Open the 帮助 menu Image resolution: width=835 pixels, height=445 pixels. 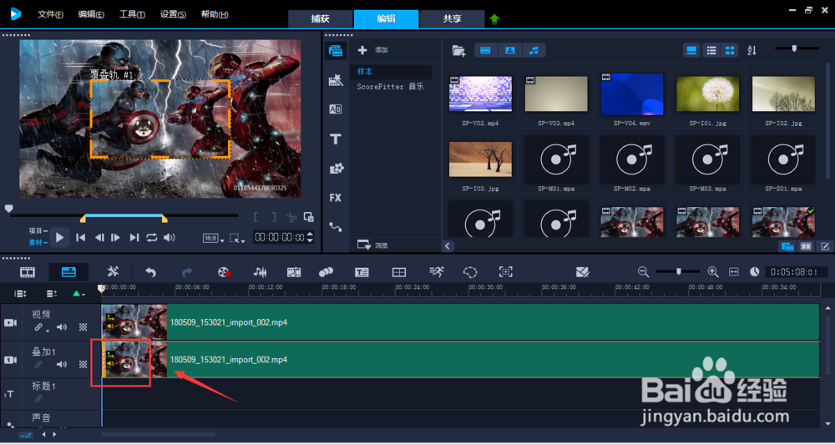click(x=215, y=14)
